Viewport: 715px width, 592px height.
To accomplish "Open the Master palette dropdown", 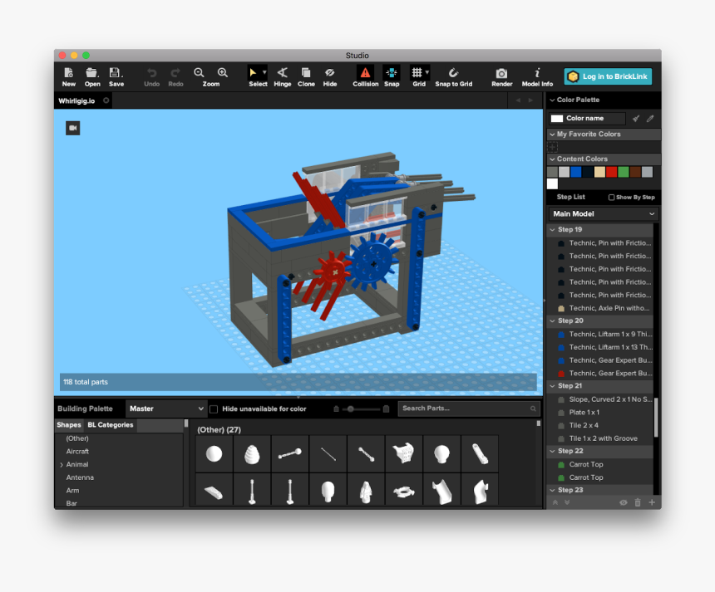I will coord(166,409).
